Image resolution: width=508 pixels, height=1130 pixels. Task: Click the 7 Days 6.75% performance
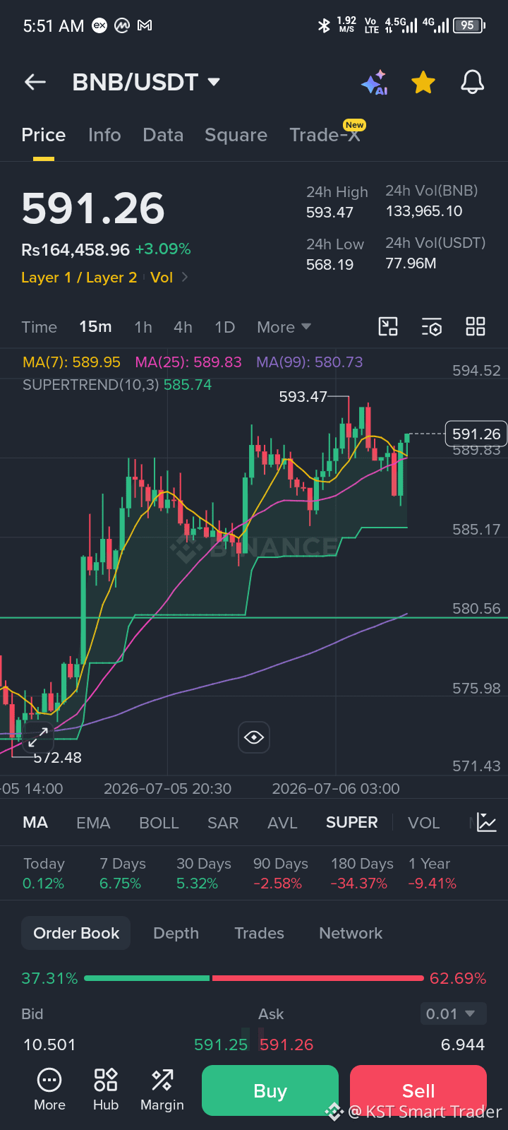122,874
